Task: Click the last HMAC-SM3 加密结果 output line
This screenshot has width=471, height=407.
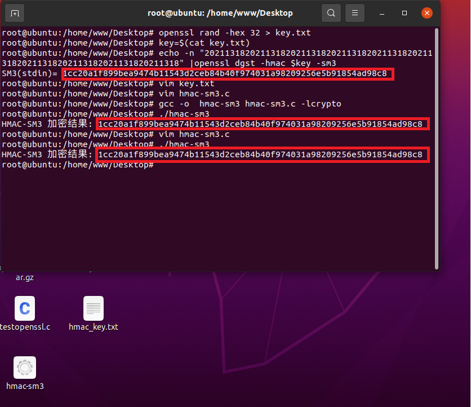Action: (x=212, y=154)
